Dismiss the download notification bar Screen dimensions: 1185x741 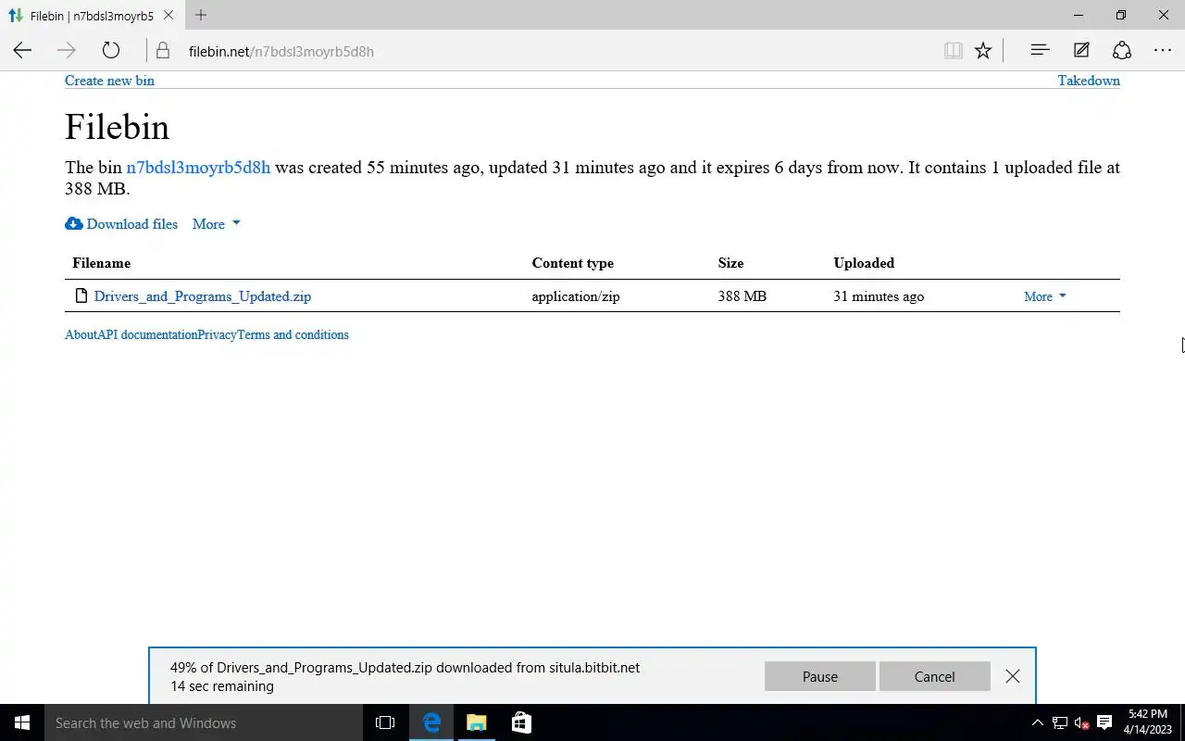tap(1013, 676)
